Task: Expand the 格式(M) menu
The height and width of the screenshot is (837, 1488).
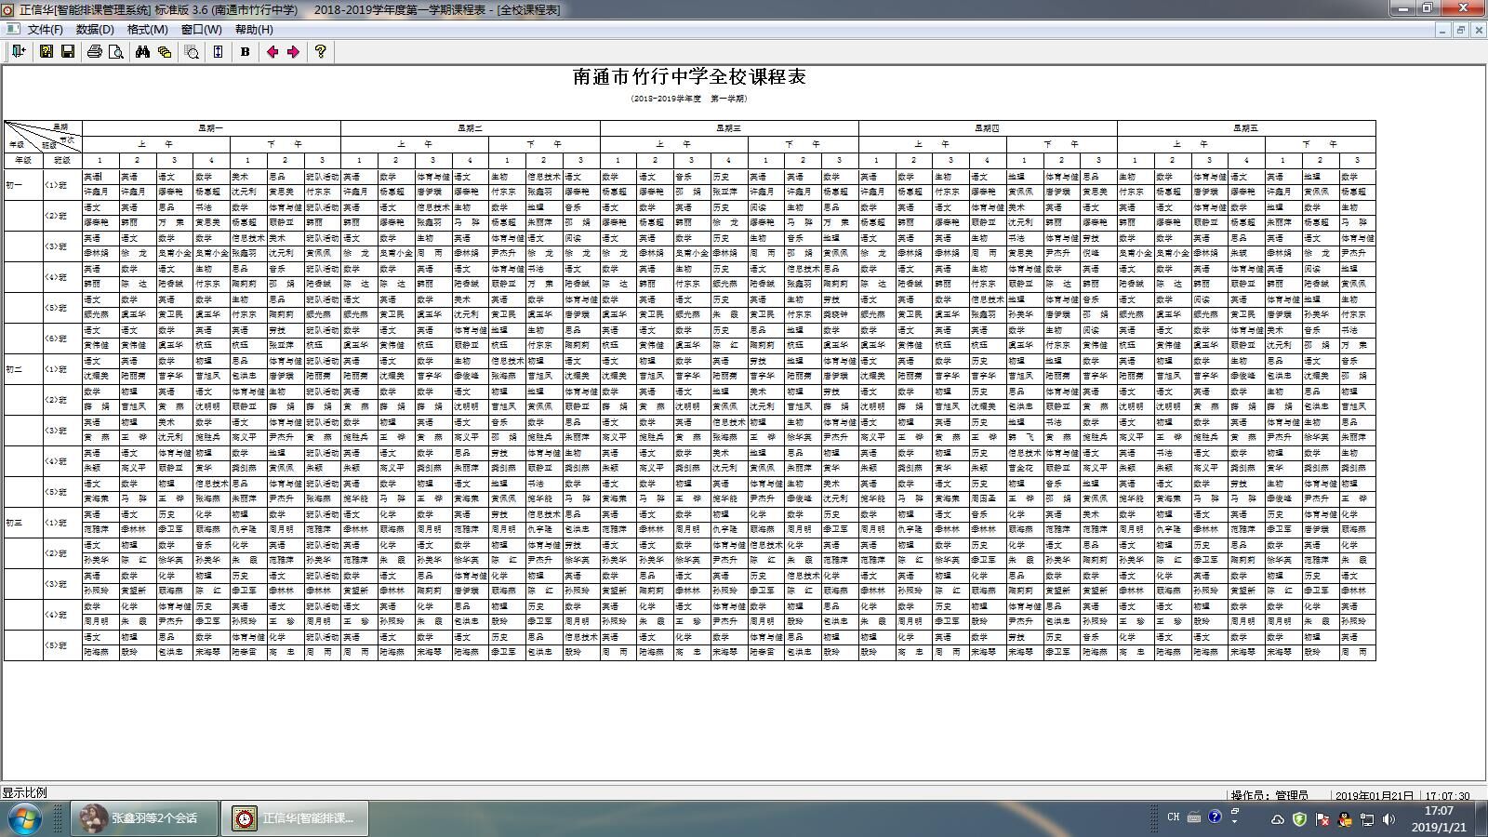Action: coord(147,30)
